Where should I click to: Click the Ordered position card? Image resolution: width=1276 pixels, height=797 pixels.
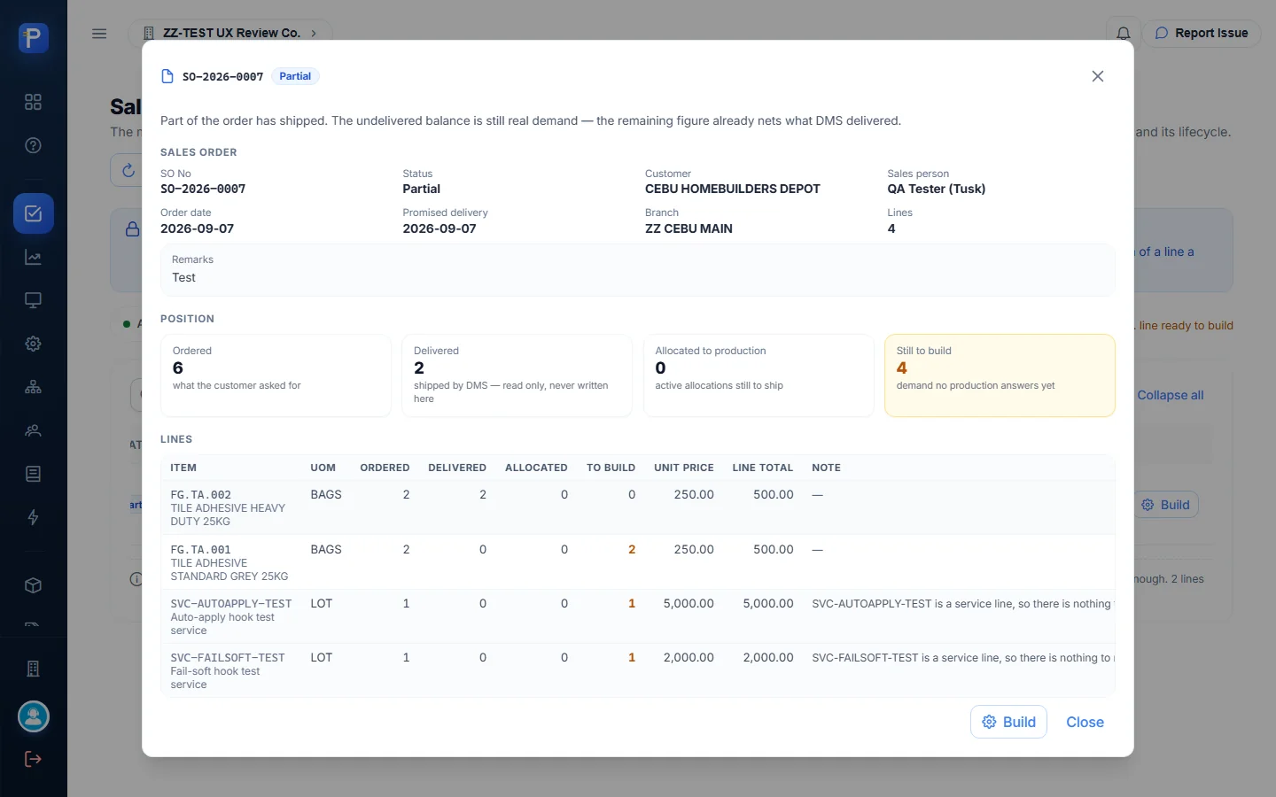coord(276,375)
